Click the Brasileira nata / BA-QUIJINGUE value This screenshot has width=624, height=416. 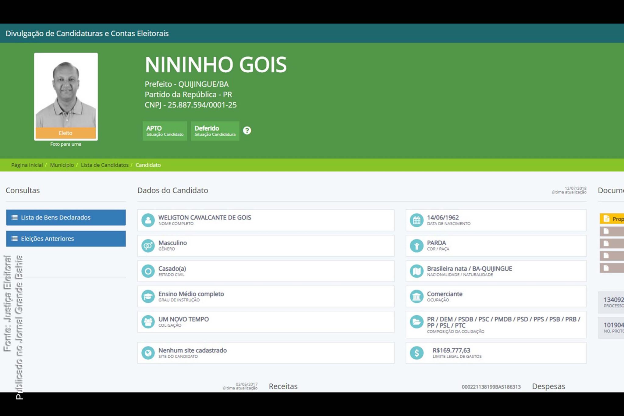pos(470,268)
